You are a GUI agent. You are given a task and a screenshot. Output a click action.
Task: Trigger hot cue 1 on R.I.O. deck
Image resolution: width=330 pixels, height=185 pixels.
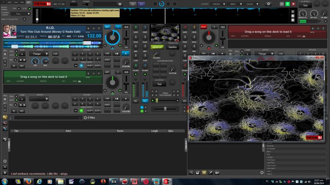point(75,54)
